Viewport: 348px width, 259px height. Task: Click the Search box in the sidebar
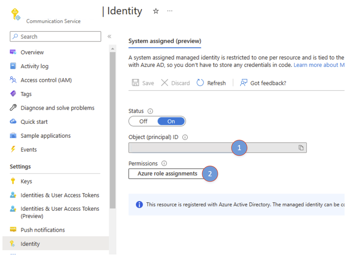tap(55, 36)
